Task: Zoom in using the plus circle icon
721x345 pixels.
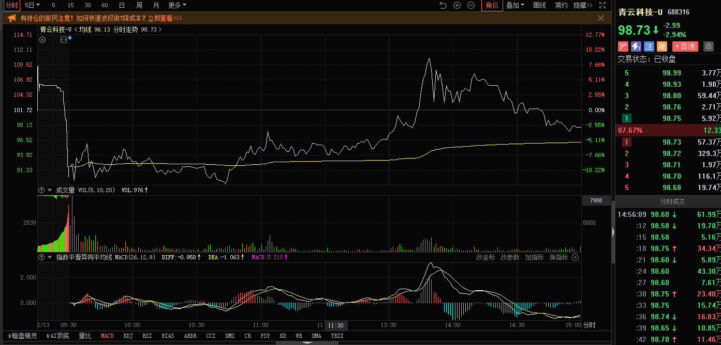Action: click(x=457, y=5)
